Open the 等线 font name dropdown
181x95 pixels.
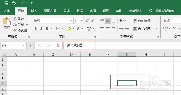[71, 21]
